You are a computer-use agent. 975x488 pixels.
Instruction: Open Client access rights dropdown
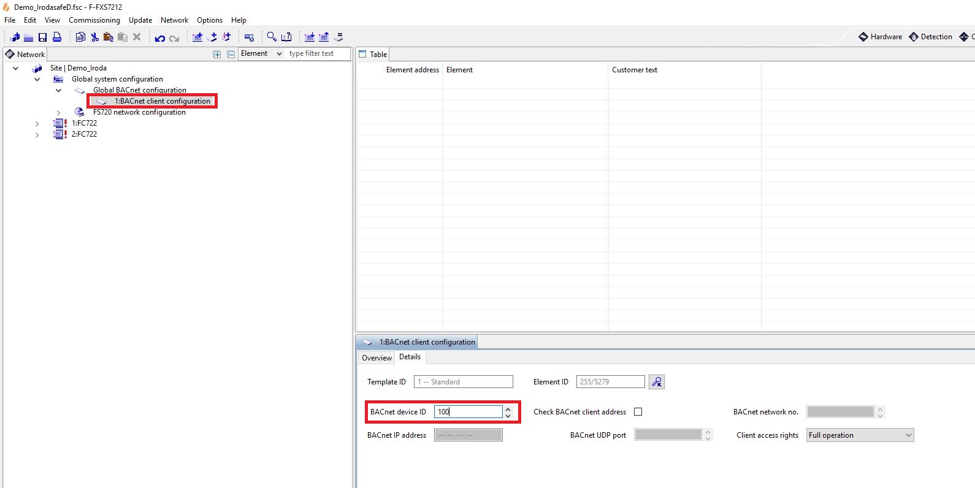(x=860, y=435)
